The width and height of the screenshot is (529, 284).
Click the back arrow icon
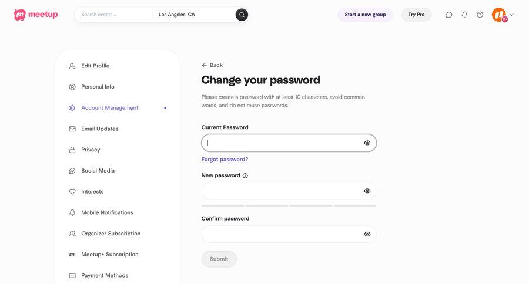(x=204, y=65)
